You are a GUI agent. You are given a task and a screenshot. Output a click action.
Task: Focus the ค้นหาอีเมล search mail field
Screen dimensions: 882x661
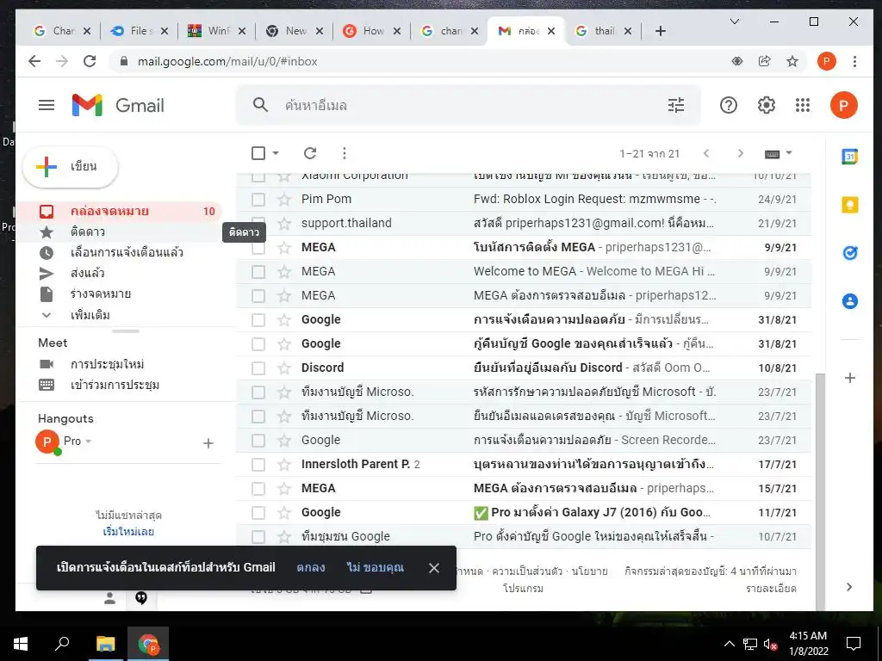tap(467, 105)
